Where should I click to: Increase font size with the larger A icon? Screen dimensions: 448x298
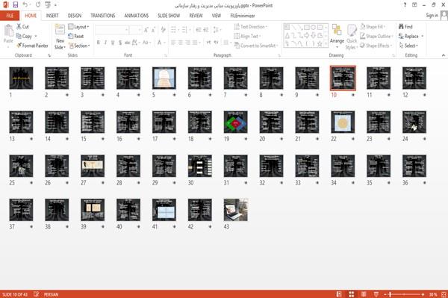[146, 30]
